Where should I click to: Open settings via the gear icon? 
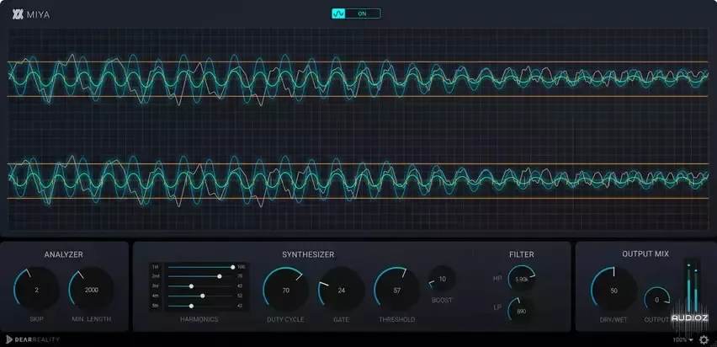pos(704,339)
